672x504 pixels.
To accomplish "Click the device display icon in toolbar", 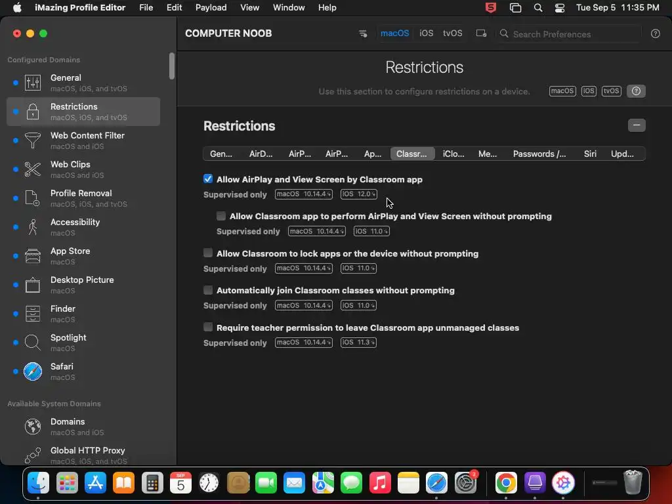I will click(481, 33).
